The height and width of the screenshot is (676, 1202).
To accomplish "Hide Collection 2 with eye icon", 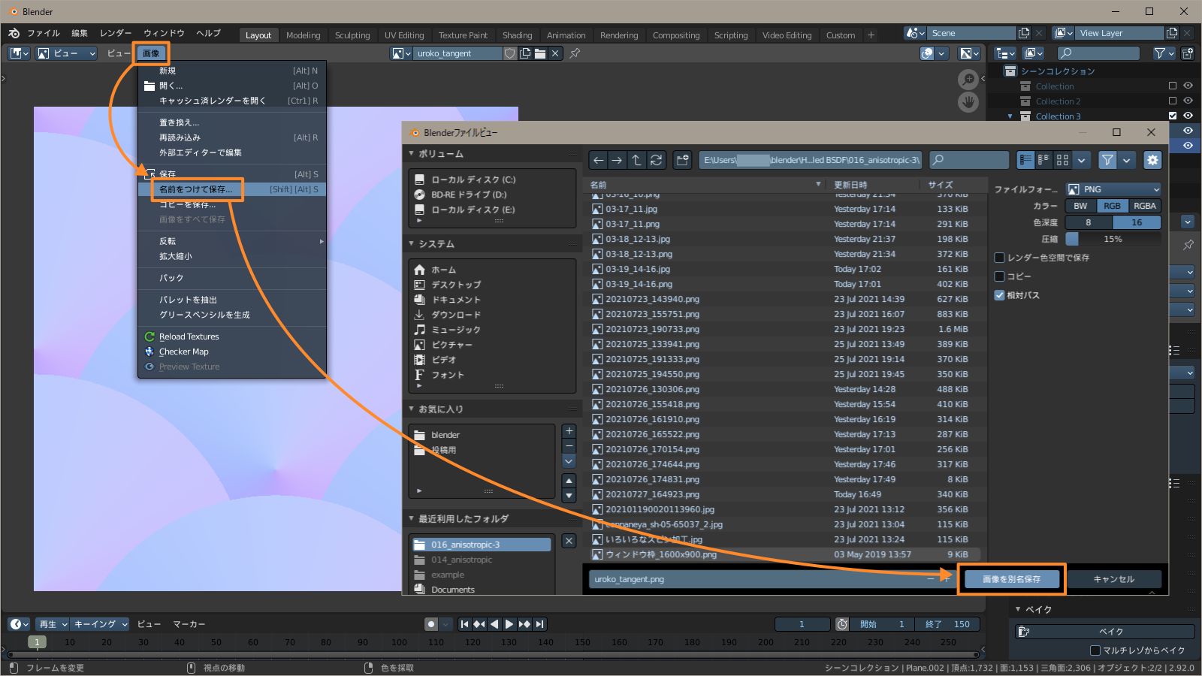I will (1188, 101).
